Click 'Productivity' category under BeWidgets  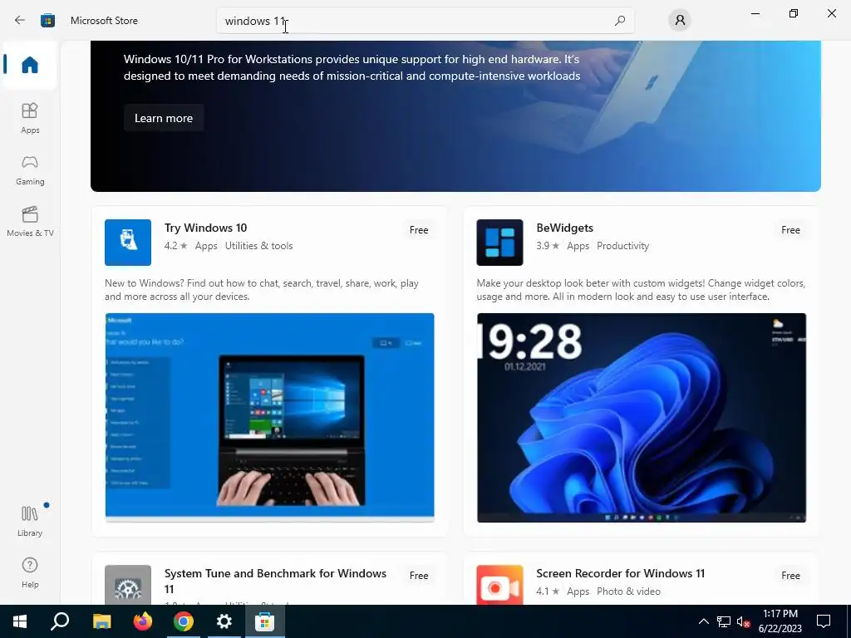coord(622,246)
